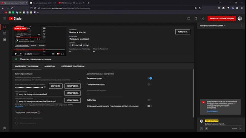Click Завершить трансляцию button
Viewport: 246px width, 138px height.
point(222,18)
